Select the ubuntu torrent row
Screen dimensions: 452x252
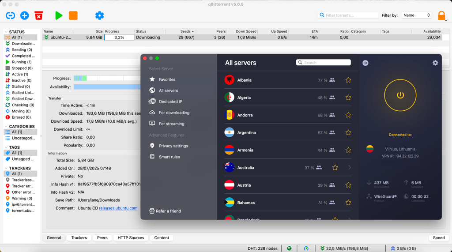coord(242,38)
